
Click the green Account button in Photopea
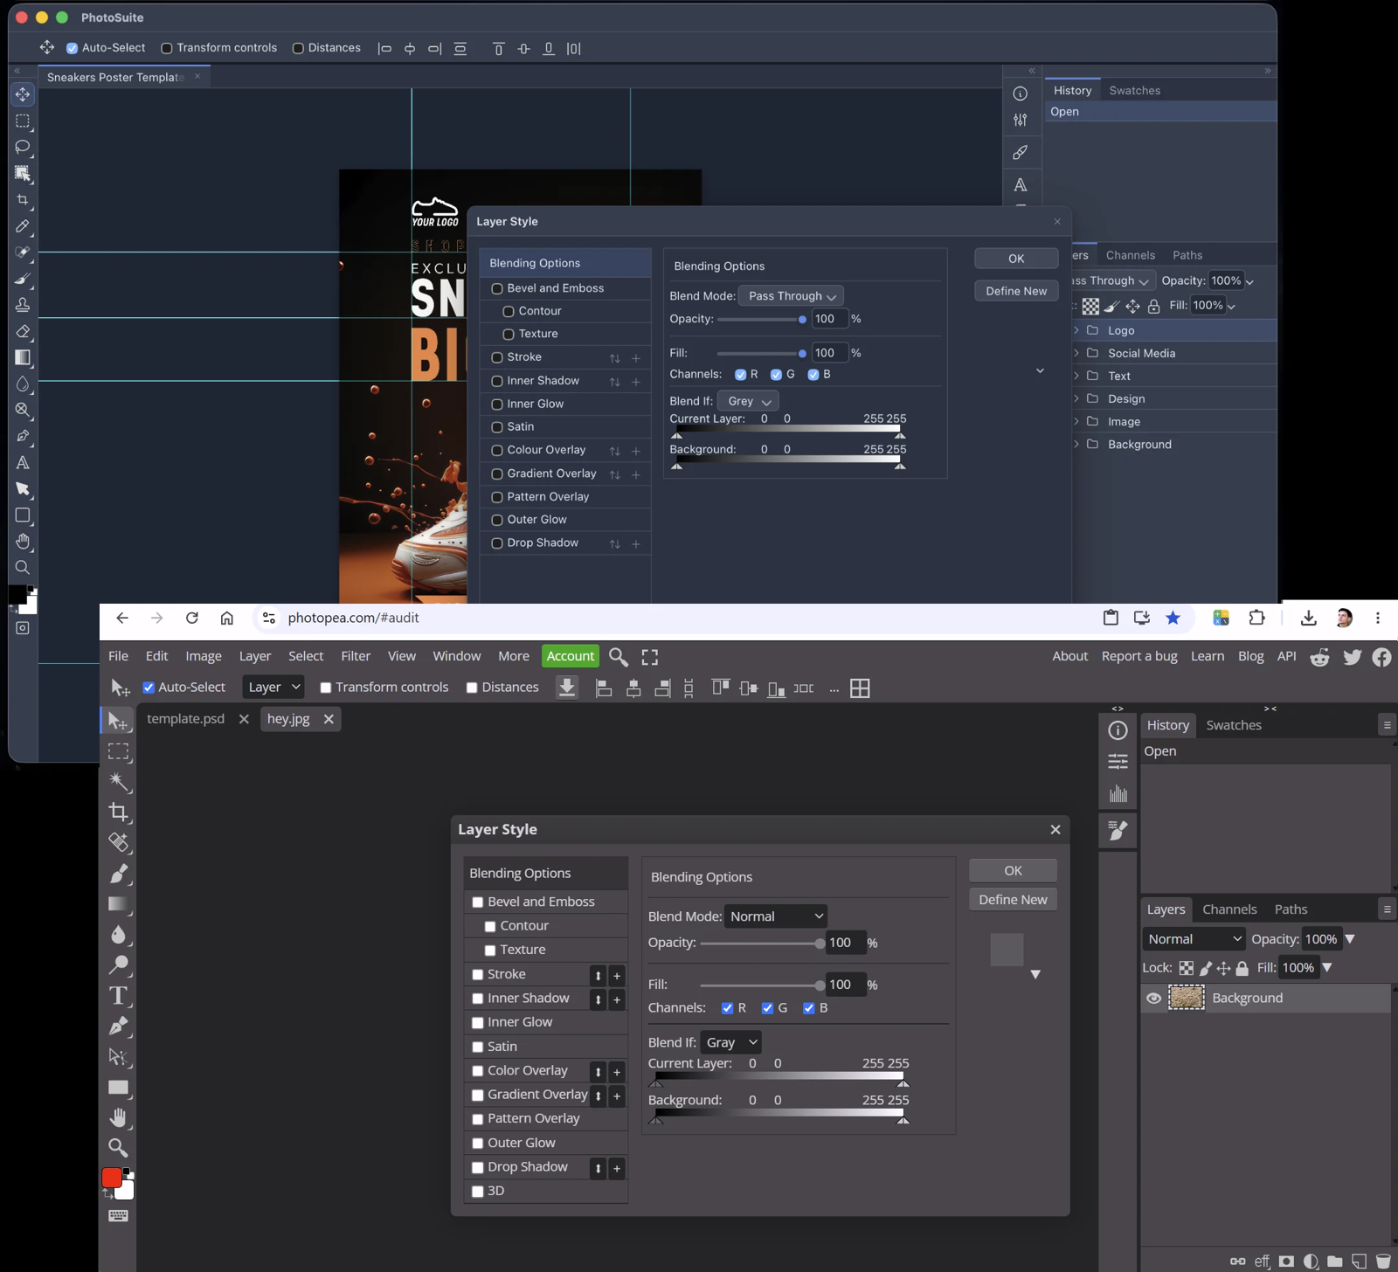(571, 656)
